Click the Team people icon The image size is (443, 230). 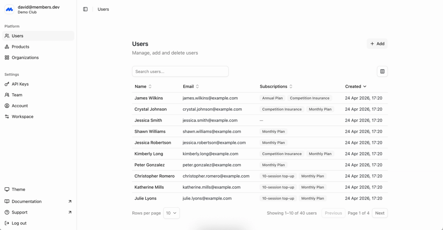[x=7, y=95]
